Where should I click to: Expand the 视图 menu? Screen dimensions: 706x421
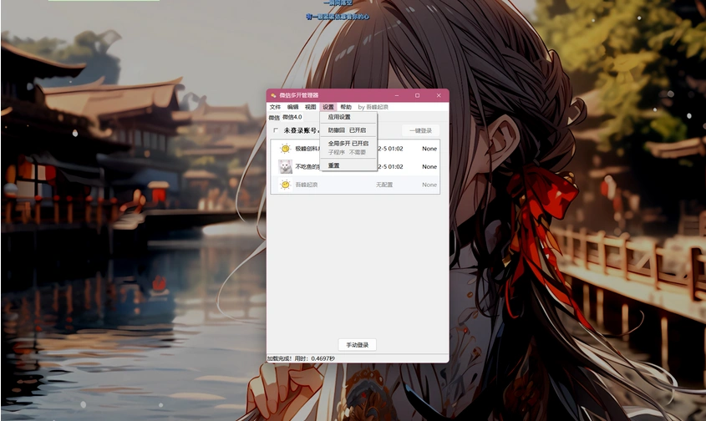tap(310, 107)
